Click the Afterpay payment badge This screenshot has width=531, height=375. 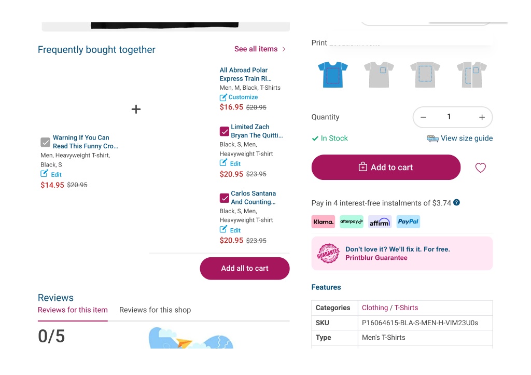(x=352, y=221)
